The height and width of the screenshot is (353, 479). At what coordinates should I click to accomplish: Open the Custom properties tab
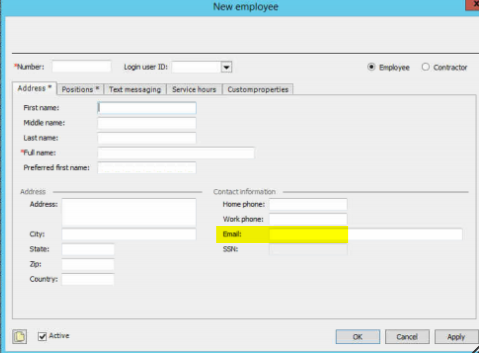(258, 90)
